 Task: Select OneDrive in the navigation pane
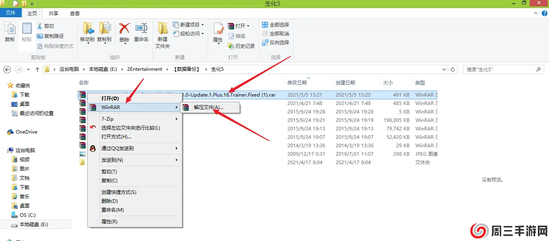[26, 132]
